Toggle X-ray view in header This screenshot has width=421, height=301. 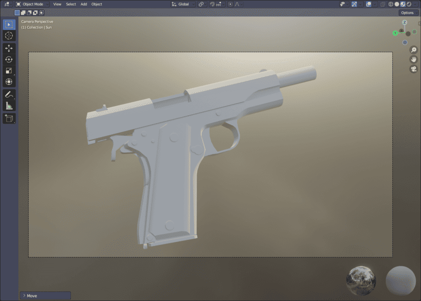pyautogui.click(x=383, y=4)
